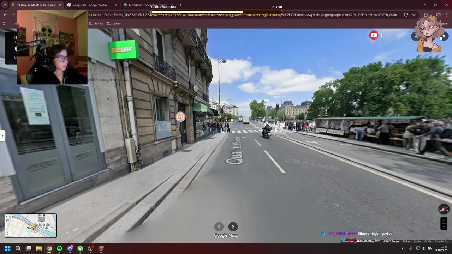452x254 pixels.
Task: Click the 'Gizlilik' footer link
Action: click(428, 241)
